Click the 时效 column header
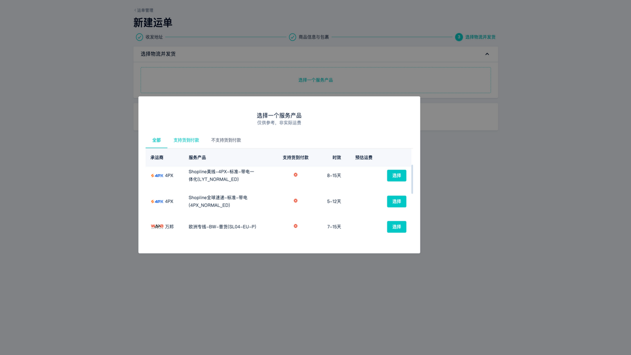The width and height of the screenshot is (631, 355). pos(337,158)
